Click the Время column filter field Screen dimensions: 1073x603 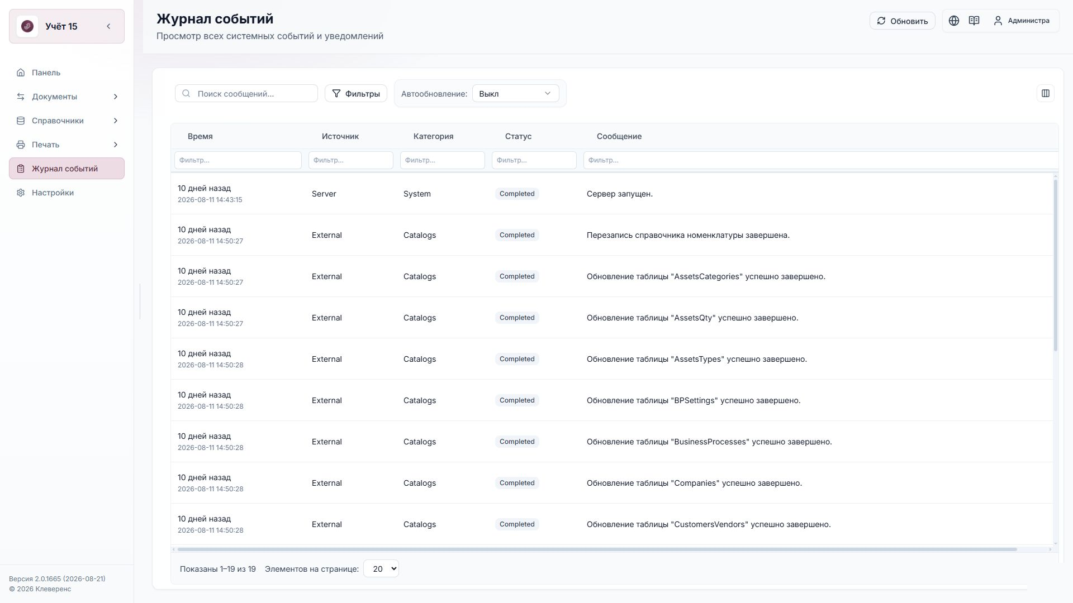(238, 160)
